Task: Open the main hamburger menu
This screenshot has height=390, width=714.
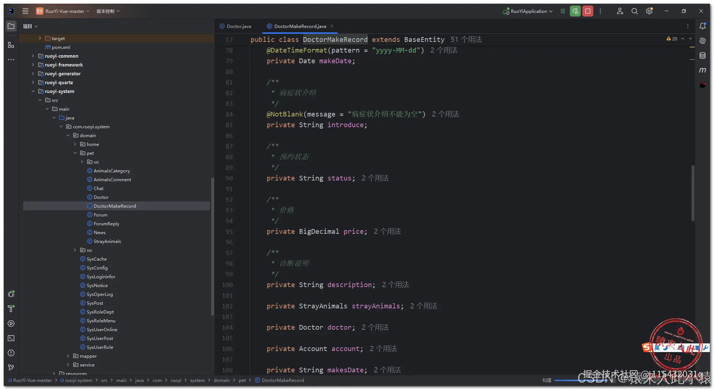Action: (25, 11)
